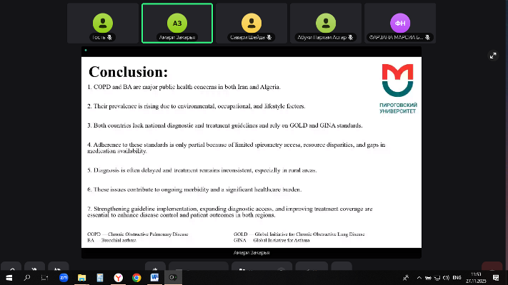The height and width of the screenshot is (285, 508).
Task: Open the taskbar search magnifier
Action: tap(27, 277)
